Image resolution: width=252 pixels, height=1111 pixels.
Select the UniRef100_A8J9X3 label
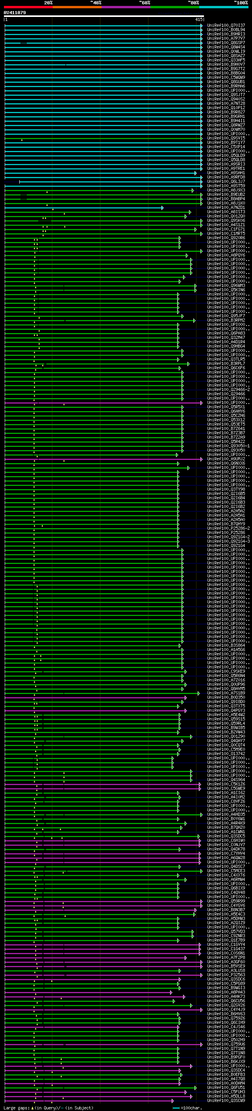coord(226,190)
